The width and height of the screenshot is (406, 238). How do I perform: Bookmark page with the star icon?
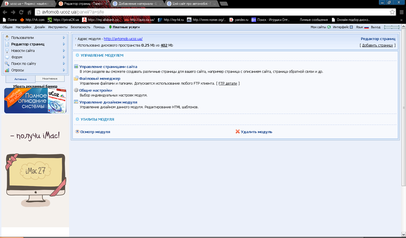pos(392,12)
